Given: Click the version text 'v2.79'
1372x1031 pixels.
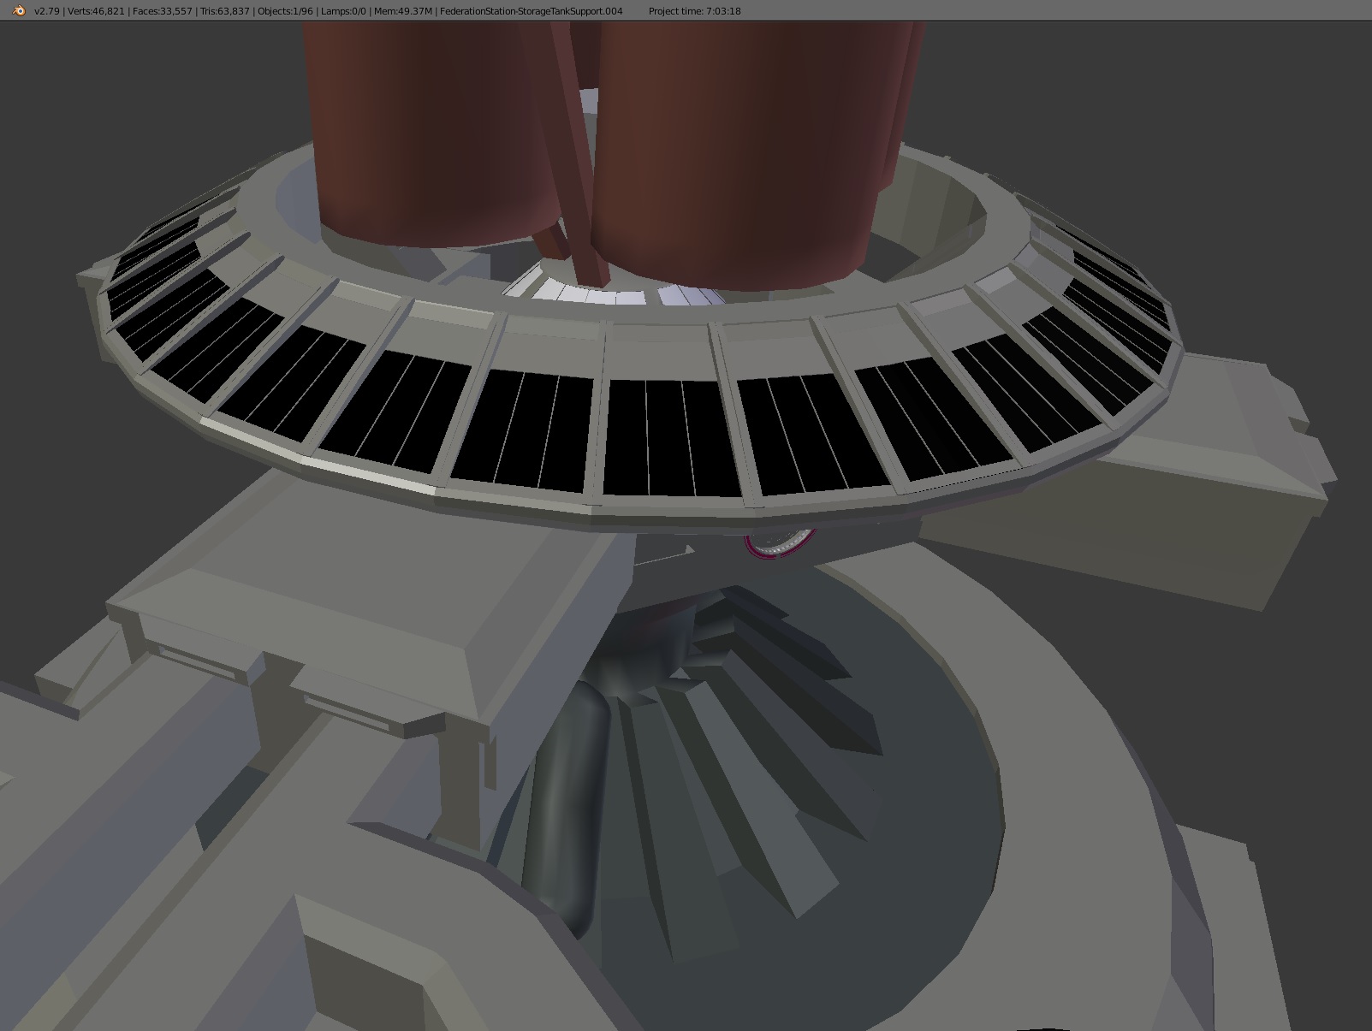Looking at the screenshot, I should [x=46, y=11].
